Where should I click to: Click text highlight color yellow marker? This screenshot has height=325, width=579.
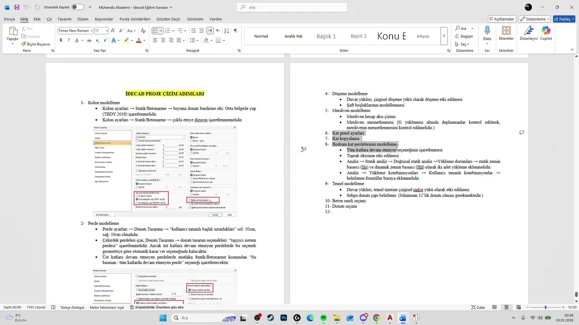pos(127,40)
